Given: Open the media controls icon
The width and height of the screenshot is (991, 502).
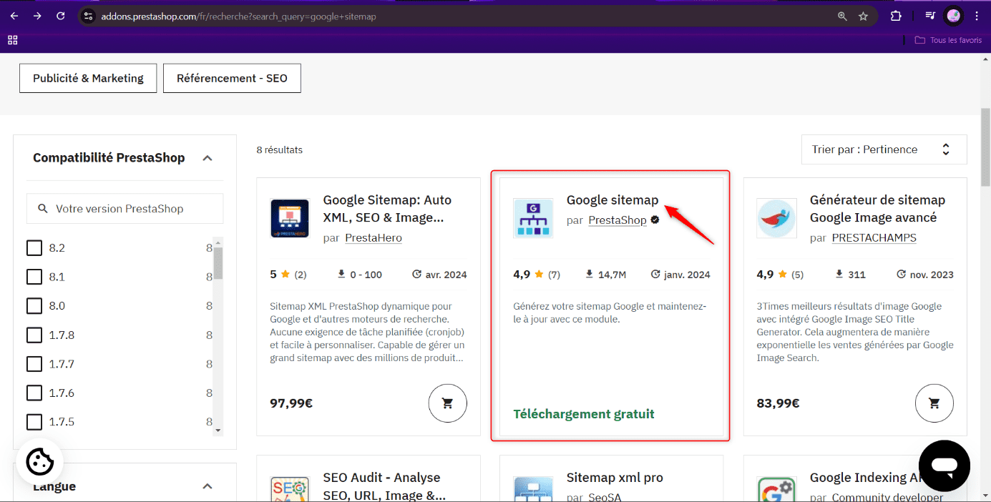Looking at the screenshot, I should (x=929, y=16).
